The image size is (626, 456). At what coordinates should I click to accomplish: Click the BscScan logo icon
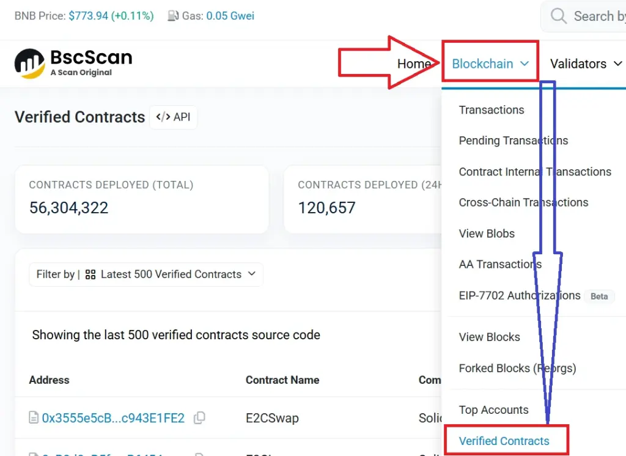[29, 64]
